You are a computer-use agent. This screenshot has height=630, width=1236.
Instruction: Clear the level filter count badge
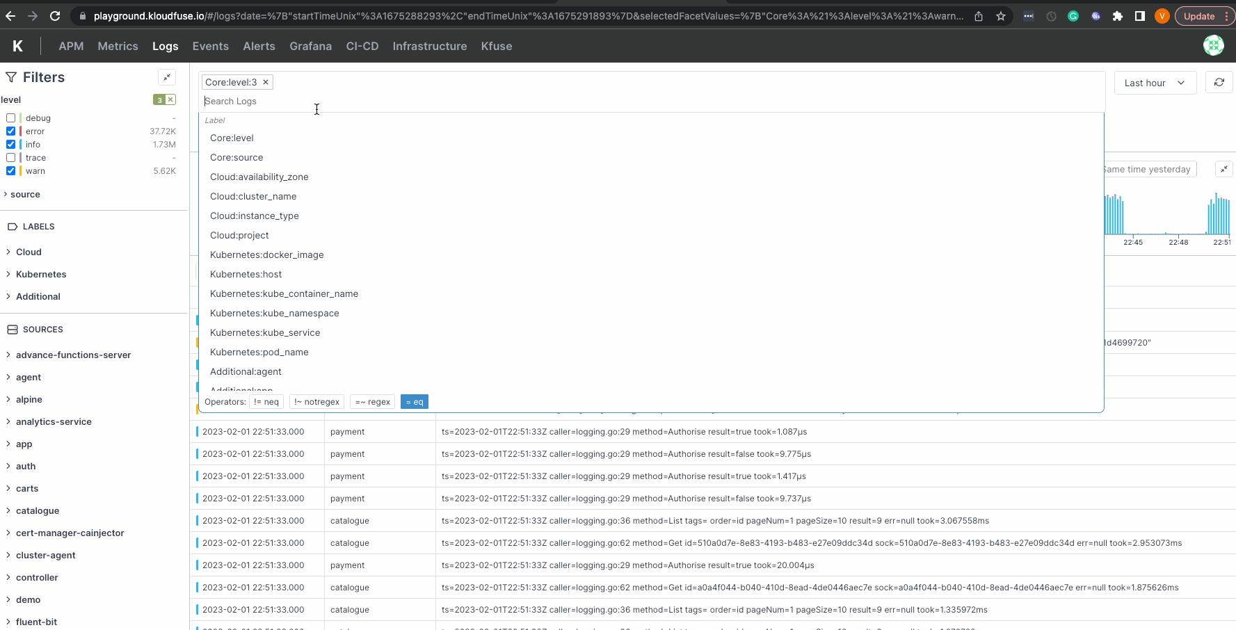pos(170,100)
